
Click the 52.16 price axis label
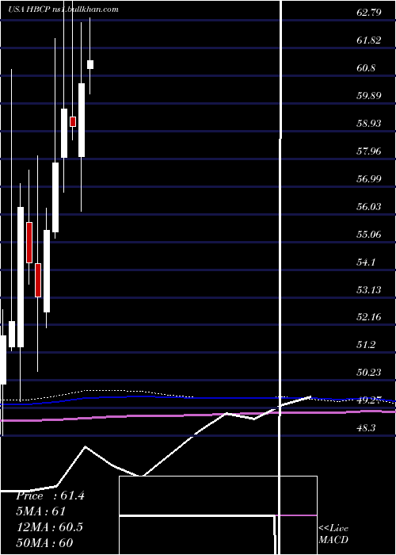369,317
